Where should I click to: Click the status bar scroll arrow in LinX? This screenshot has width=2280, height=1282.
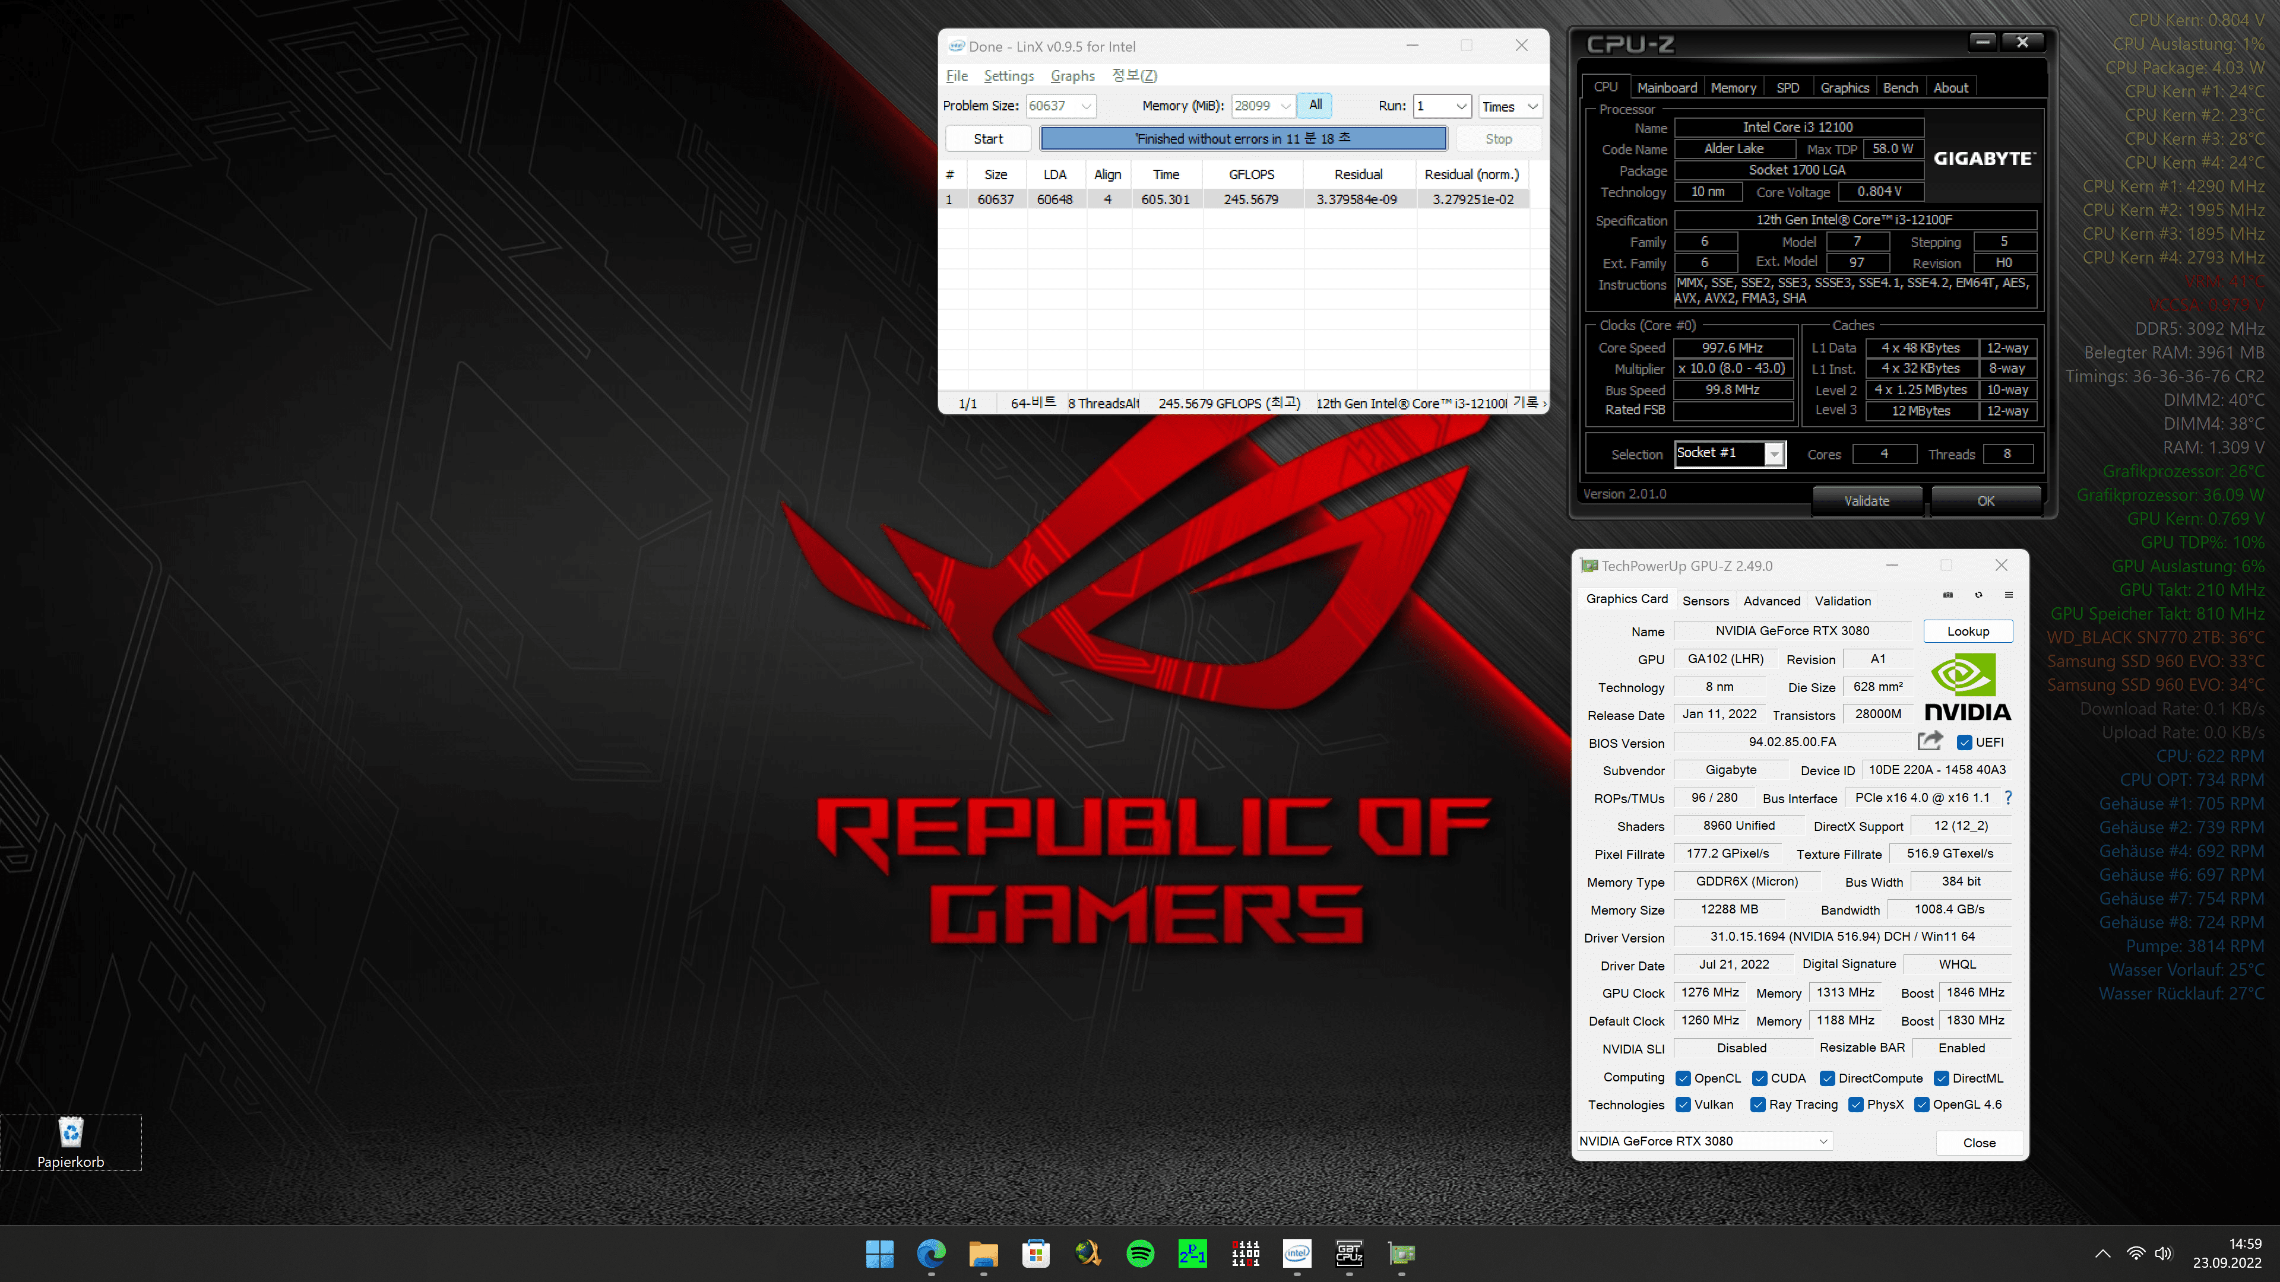(1544, 404)
